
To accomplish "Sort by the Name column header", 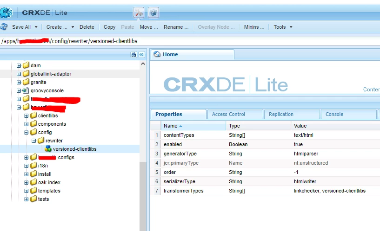I will click(193, 126).
